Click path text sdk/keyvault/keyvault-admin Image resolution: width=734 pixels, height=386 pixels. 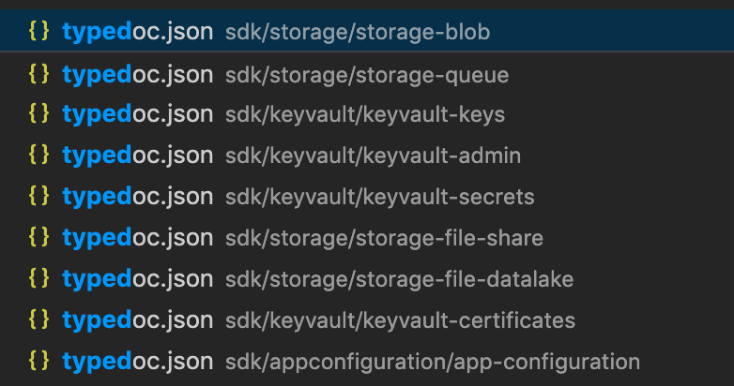coord(373,156)
